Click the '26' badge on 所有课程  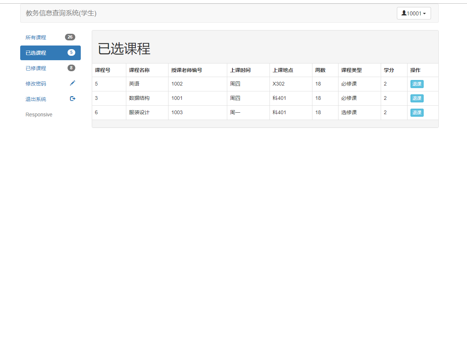point(70,37)
